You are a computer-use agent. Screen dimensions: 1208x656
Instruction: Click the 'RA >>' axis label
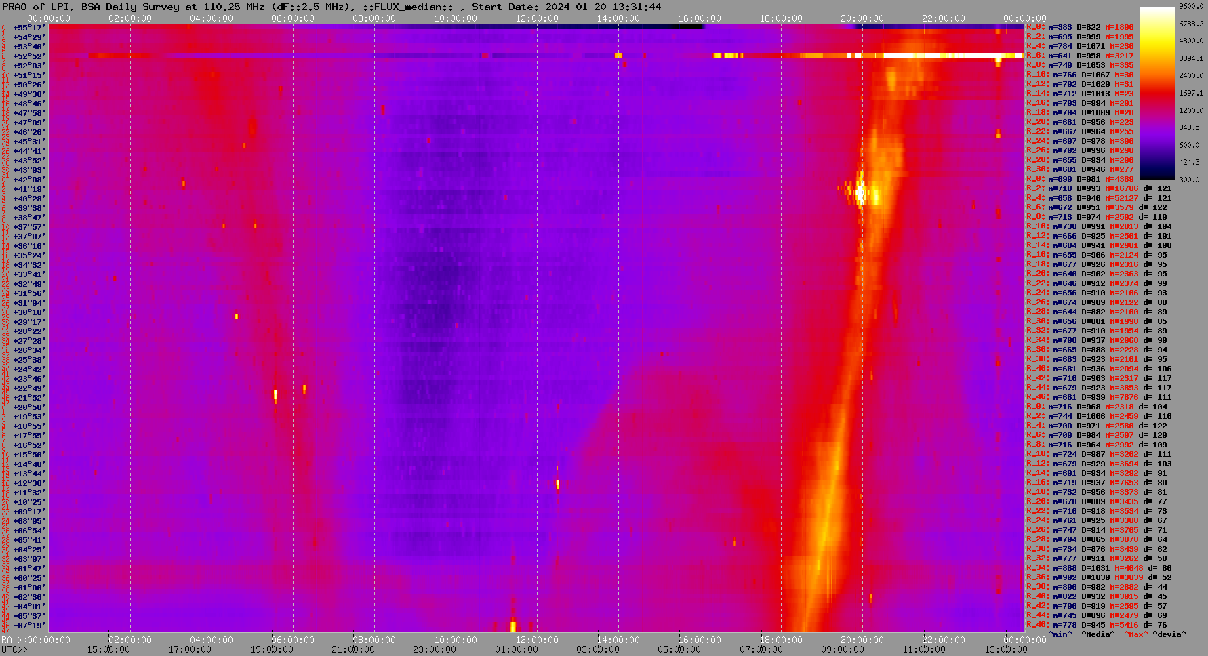[13, 640]
